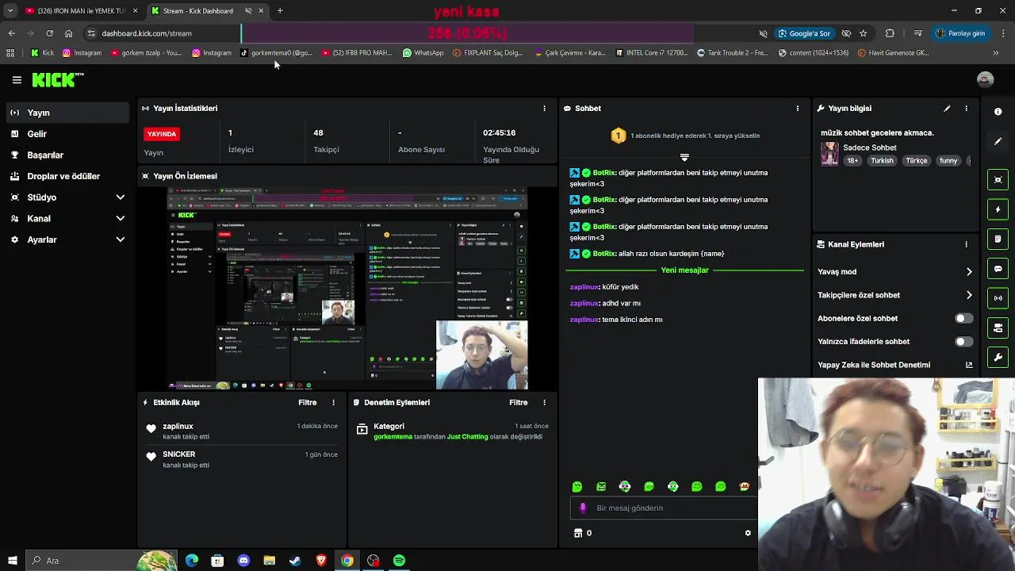
Task: Click the Filtre button in Etkinlik Akışı
Action: click(x=308, y=402)
